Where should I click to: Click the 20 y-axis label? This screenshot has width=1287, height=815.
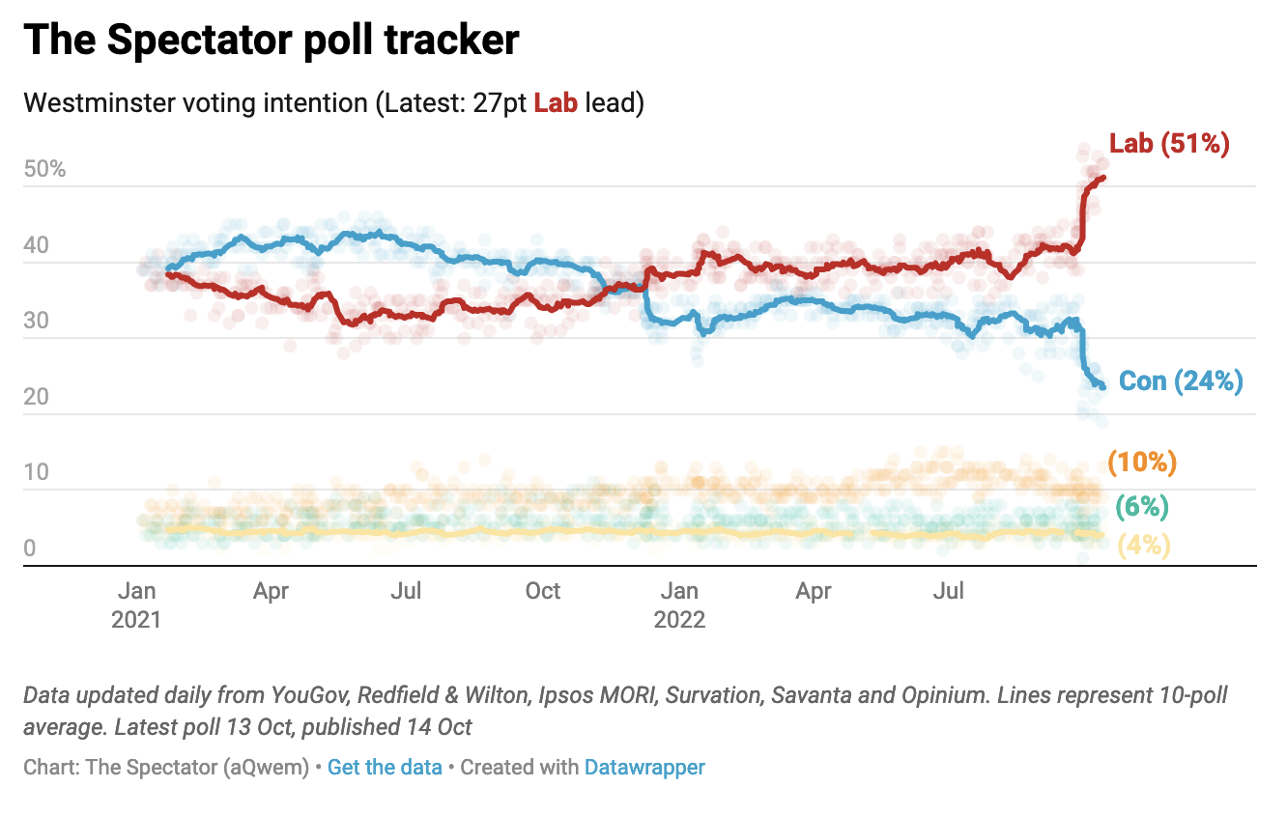pyautogui.click(x=36, y=398)
